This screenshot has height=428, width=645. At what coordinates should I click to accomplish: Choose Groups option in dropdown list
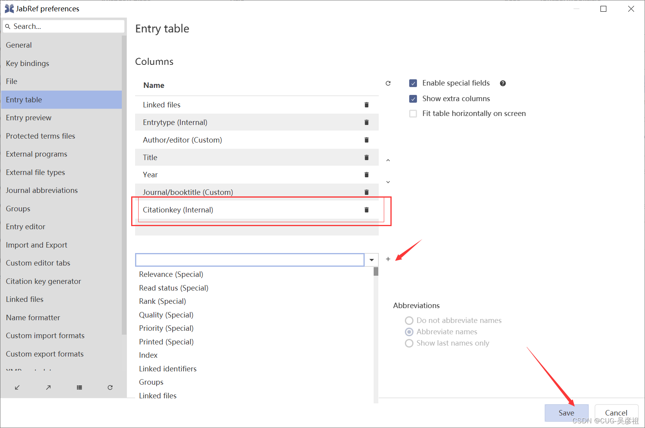[254, 382]
